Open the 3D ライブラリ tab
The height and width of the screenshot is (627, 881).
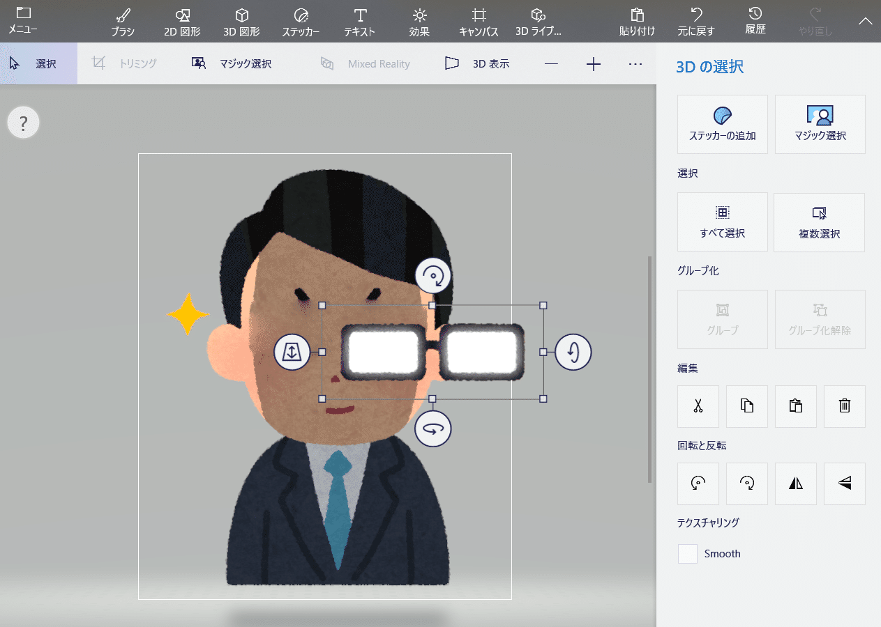[x=538, y=22]
